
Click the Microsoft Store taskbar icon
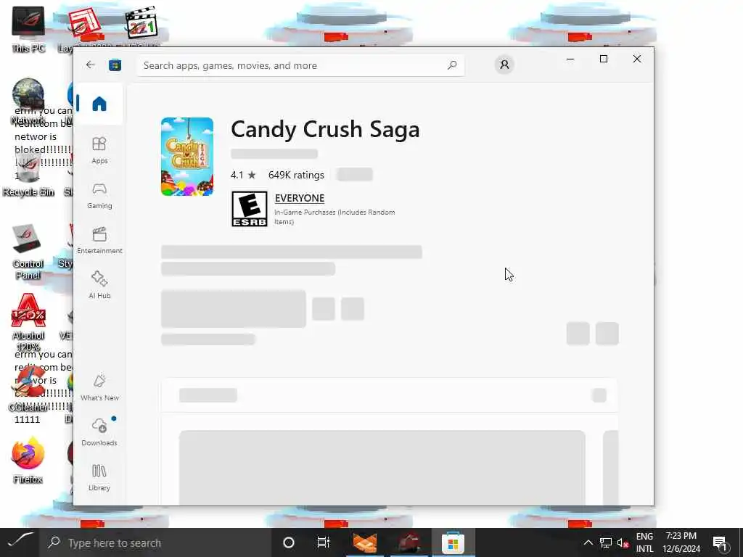coord(453,542)
